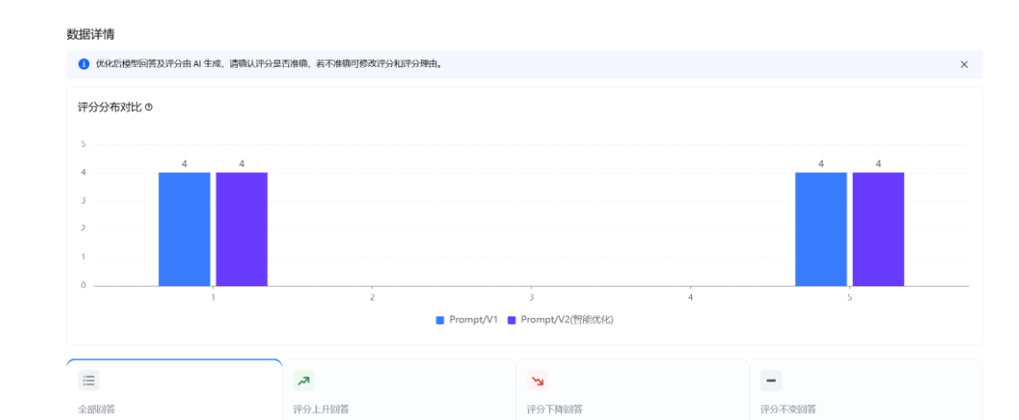This screenshot has width=1019, height=420.
Task: Click the blue Prompt/V1 legend swatch
Action: [440, 320]
